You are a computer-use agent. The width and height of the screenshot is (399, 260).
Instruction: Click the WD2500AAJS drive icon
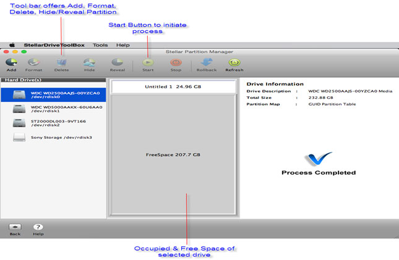pyautogui.click(x=19, y=95)
